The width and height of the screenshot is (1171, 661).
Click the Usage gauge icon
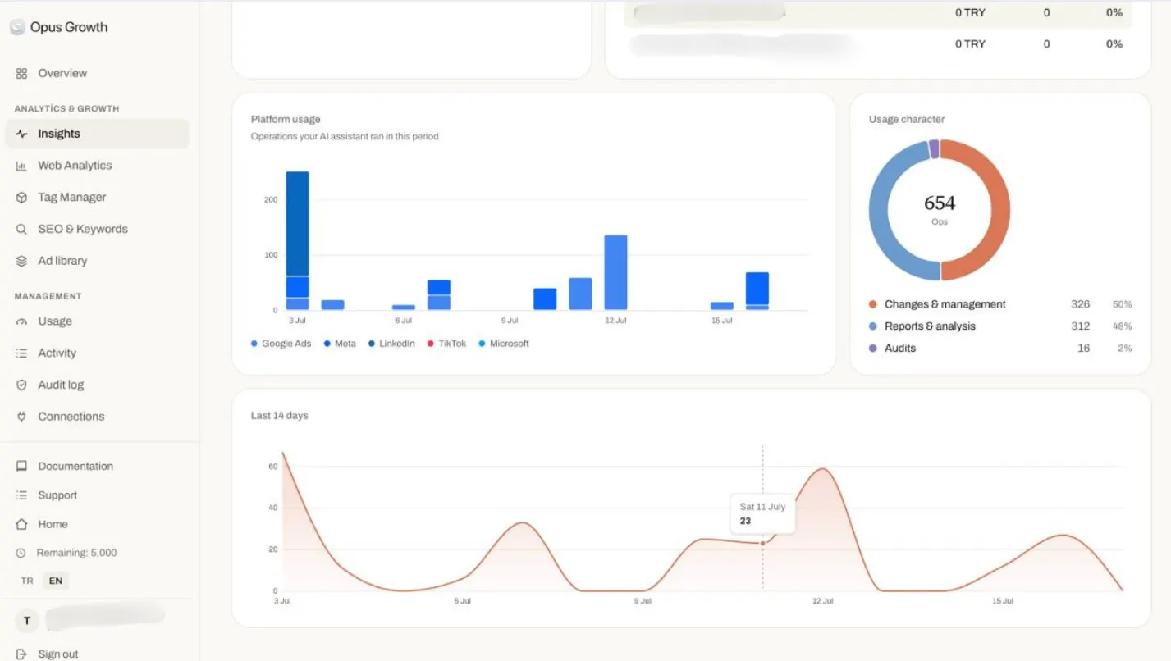[x=22, y=321]
